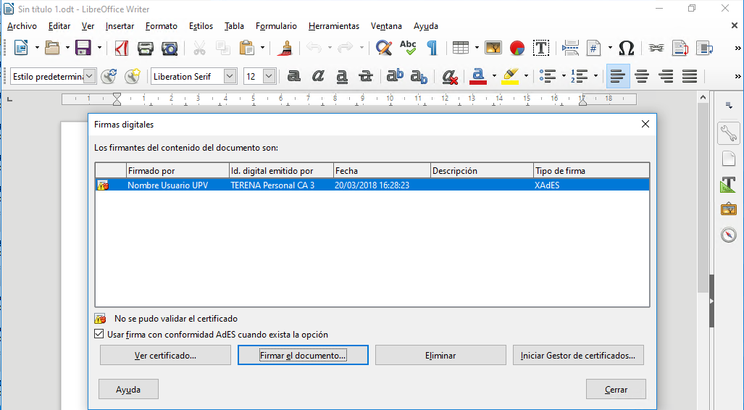Toggle center alignment button

pyautogui.click(x=642, y=76)
